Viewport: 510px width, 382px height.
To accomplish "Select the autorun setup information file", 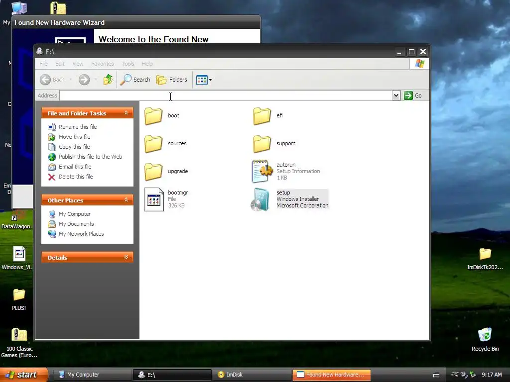I will (262, 171).
